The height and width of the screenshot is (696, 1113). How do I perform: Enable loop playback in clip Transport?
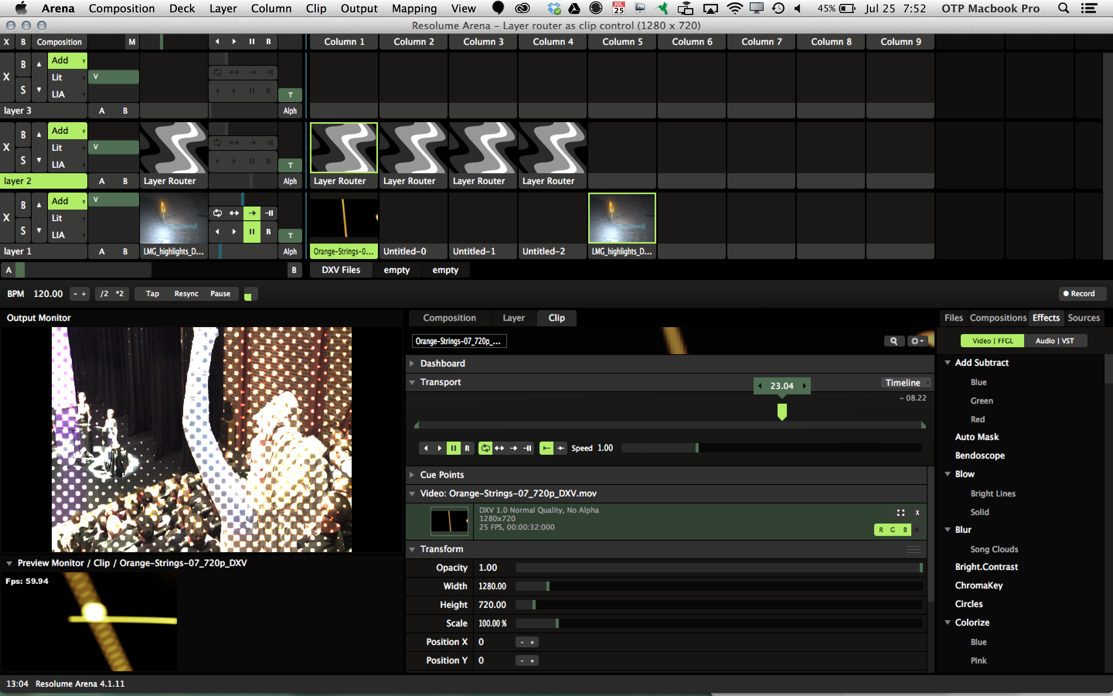[x=485, y=448]
